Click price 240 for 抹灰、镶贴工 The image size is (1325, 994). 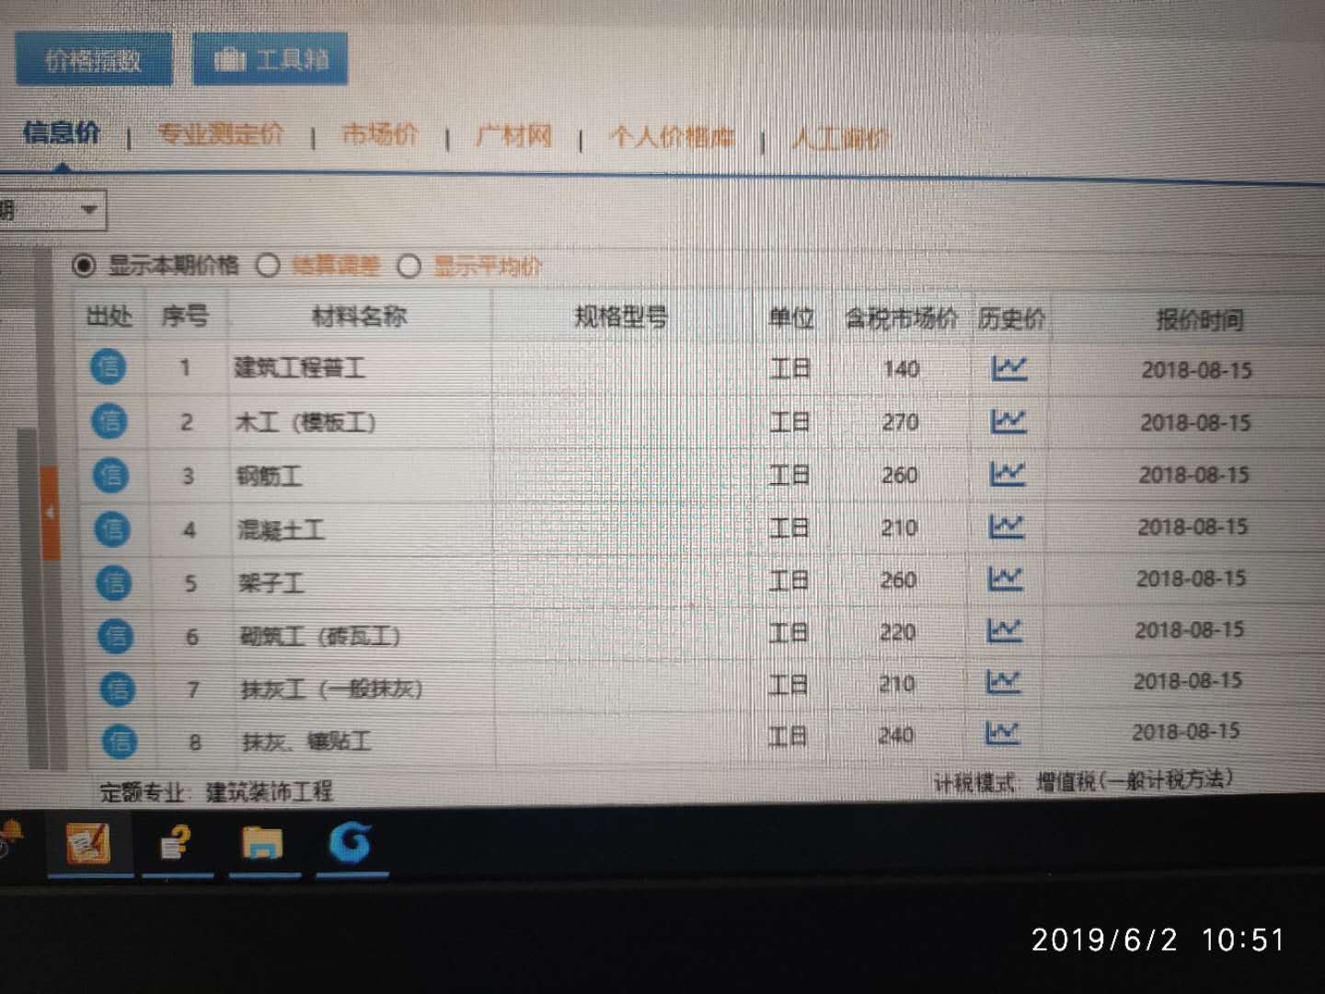coord(895,734)
